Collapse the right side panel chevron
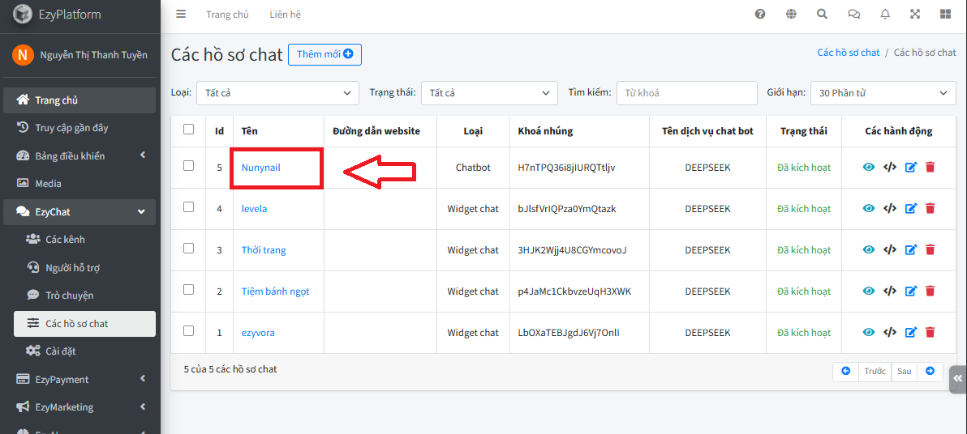This screenshot has width=967, height=434. coord(958,378)
